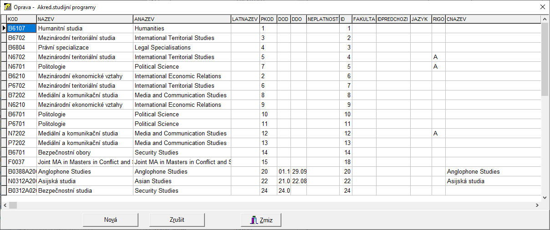
Task: Click the vertical scrollbar thumb
Action: point(545,59)
